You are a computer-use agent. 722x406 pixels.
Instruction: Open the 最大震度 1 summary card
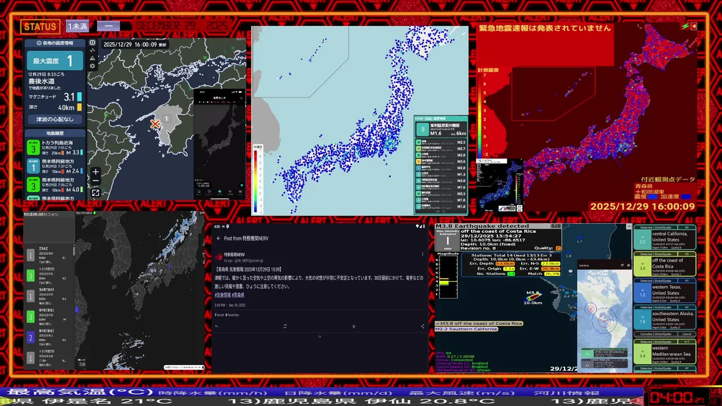click(x=55, y=61)
